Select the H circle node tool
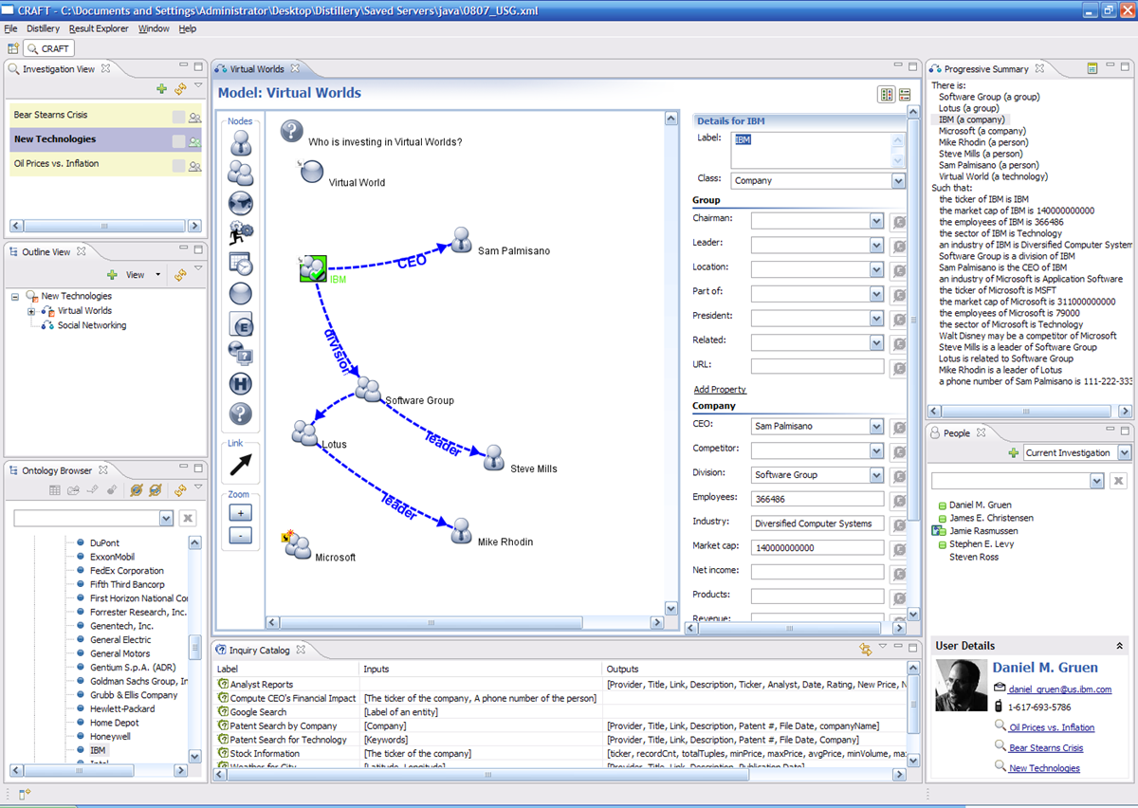Screen dimensions: 1138x808 point(241,384)
